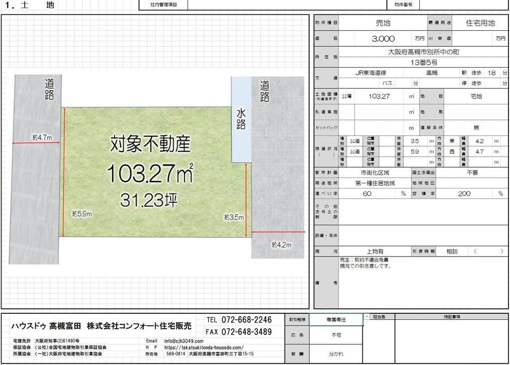Click the バス transit label cell
This screenshot has width=510, height=365.
[387, 84]
